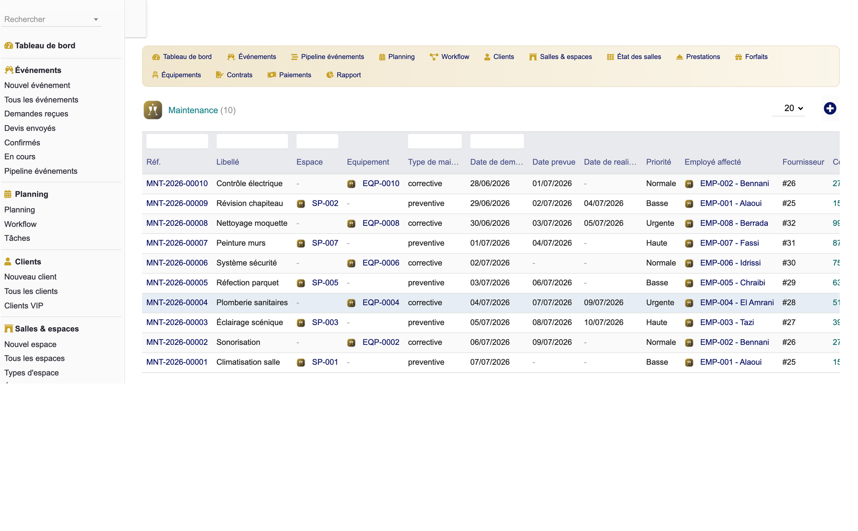Open employee link EMP-002 - Bennani in Contrôle électrique row
The height and width of the screenshot is (531, 858).
(735, 183)
